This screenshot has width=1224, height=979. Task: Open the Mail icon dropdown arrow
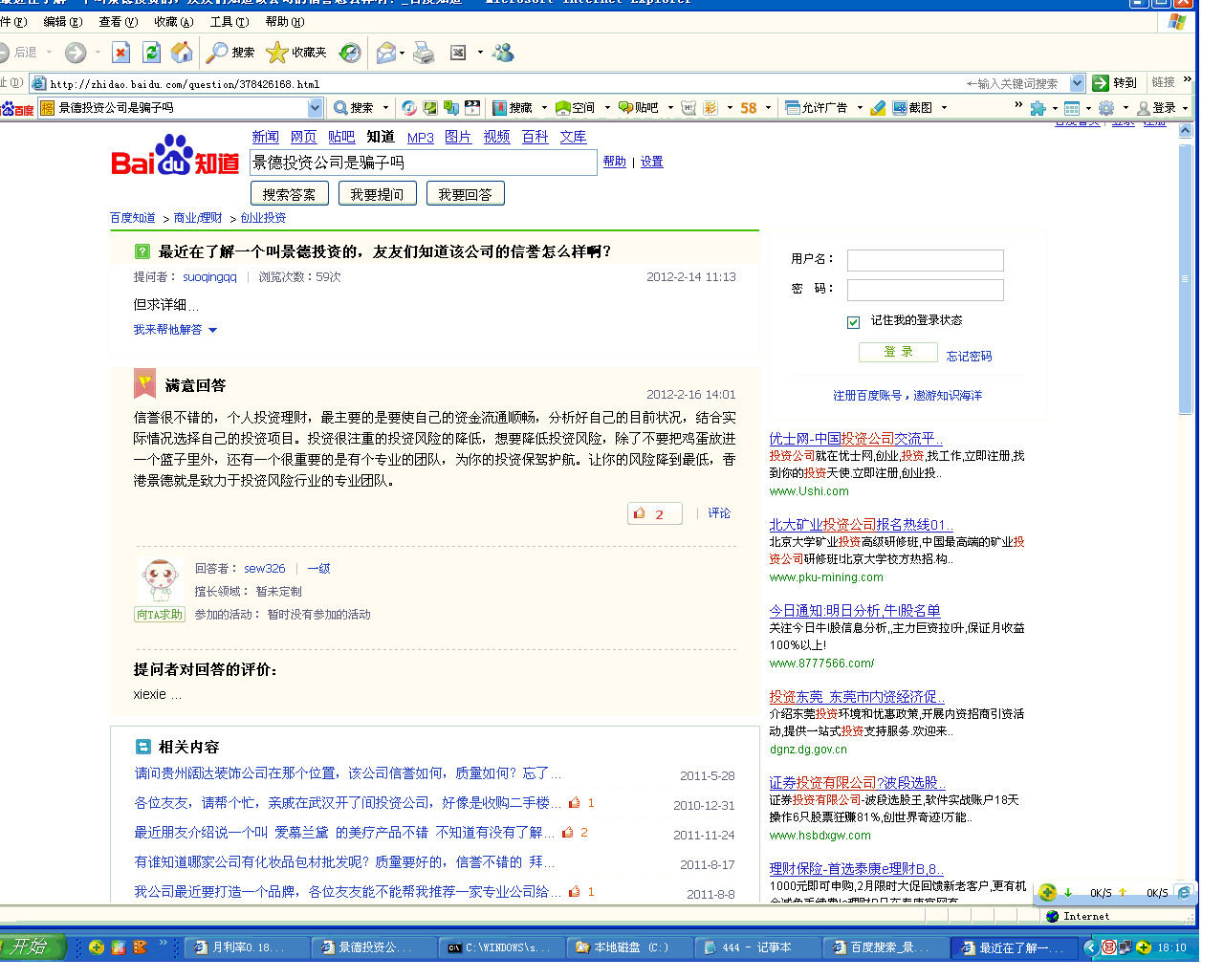click(x=402, y=53)
